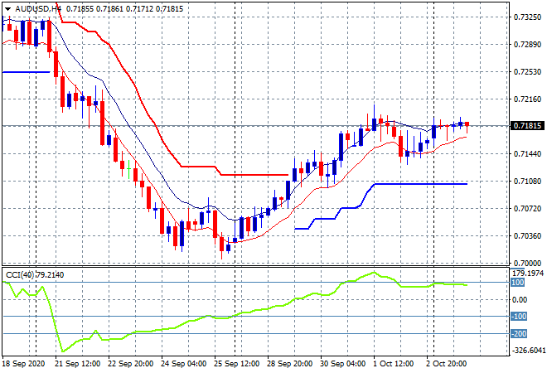Click the 2 Oct 20:00 time axis label
Viewport: 547px width, 373px height.
pyautogui.click(x=446, y=364)
